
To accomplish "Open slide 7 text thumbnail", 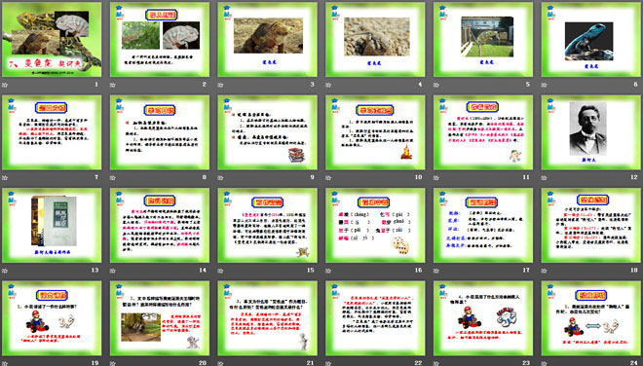I will coord(52,132).
